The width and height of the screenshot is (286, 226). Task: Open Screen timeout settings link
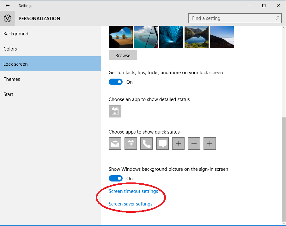coord(133,191)
